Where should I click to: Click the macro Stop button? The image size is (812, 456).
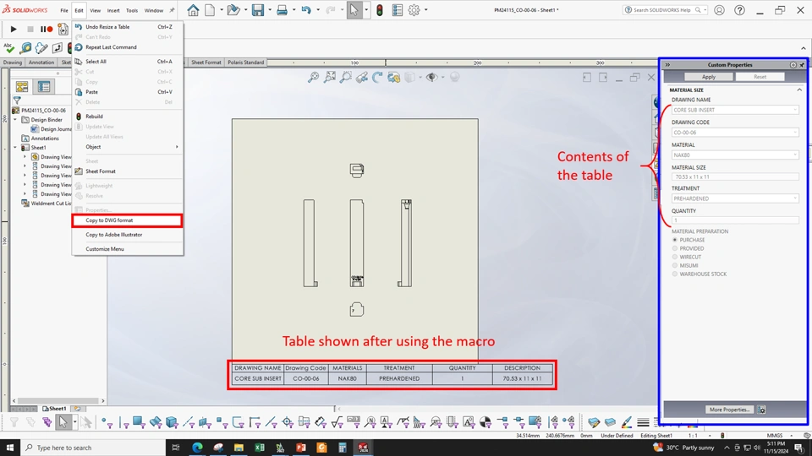pos(30,30)
